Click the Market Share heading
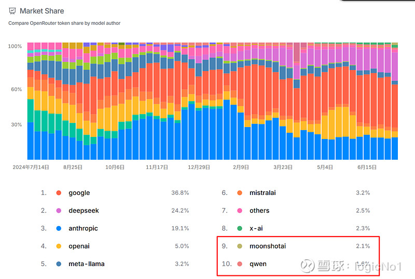The height and width of the screenshot is (279, 415). [x=42, y=11]
